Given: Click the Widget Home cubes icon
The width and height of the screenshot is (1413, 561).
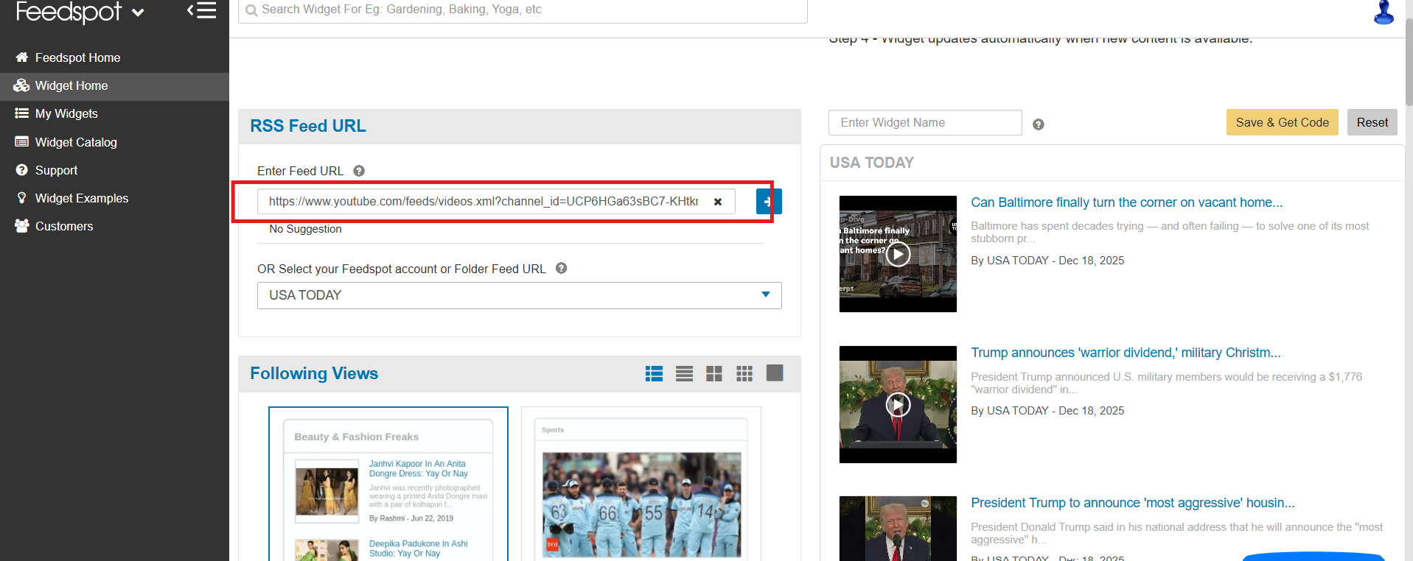Looking at the screenshot, I should (21, 85).
